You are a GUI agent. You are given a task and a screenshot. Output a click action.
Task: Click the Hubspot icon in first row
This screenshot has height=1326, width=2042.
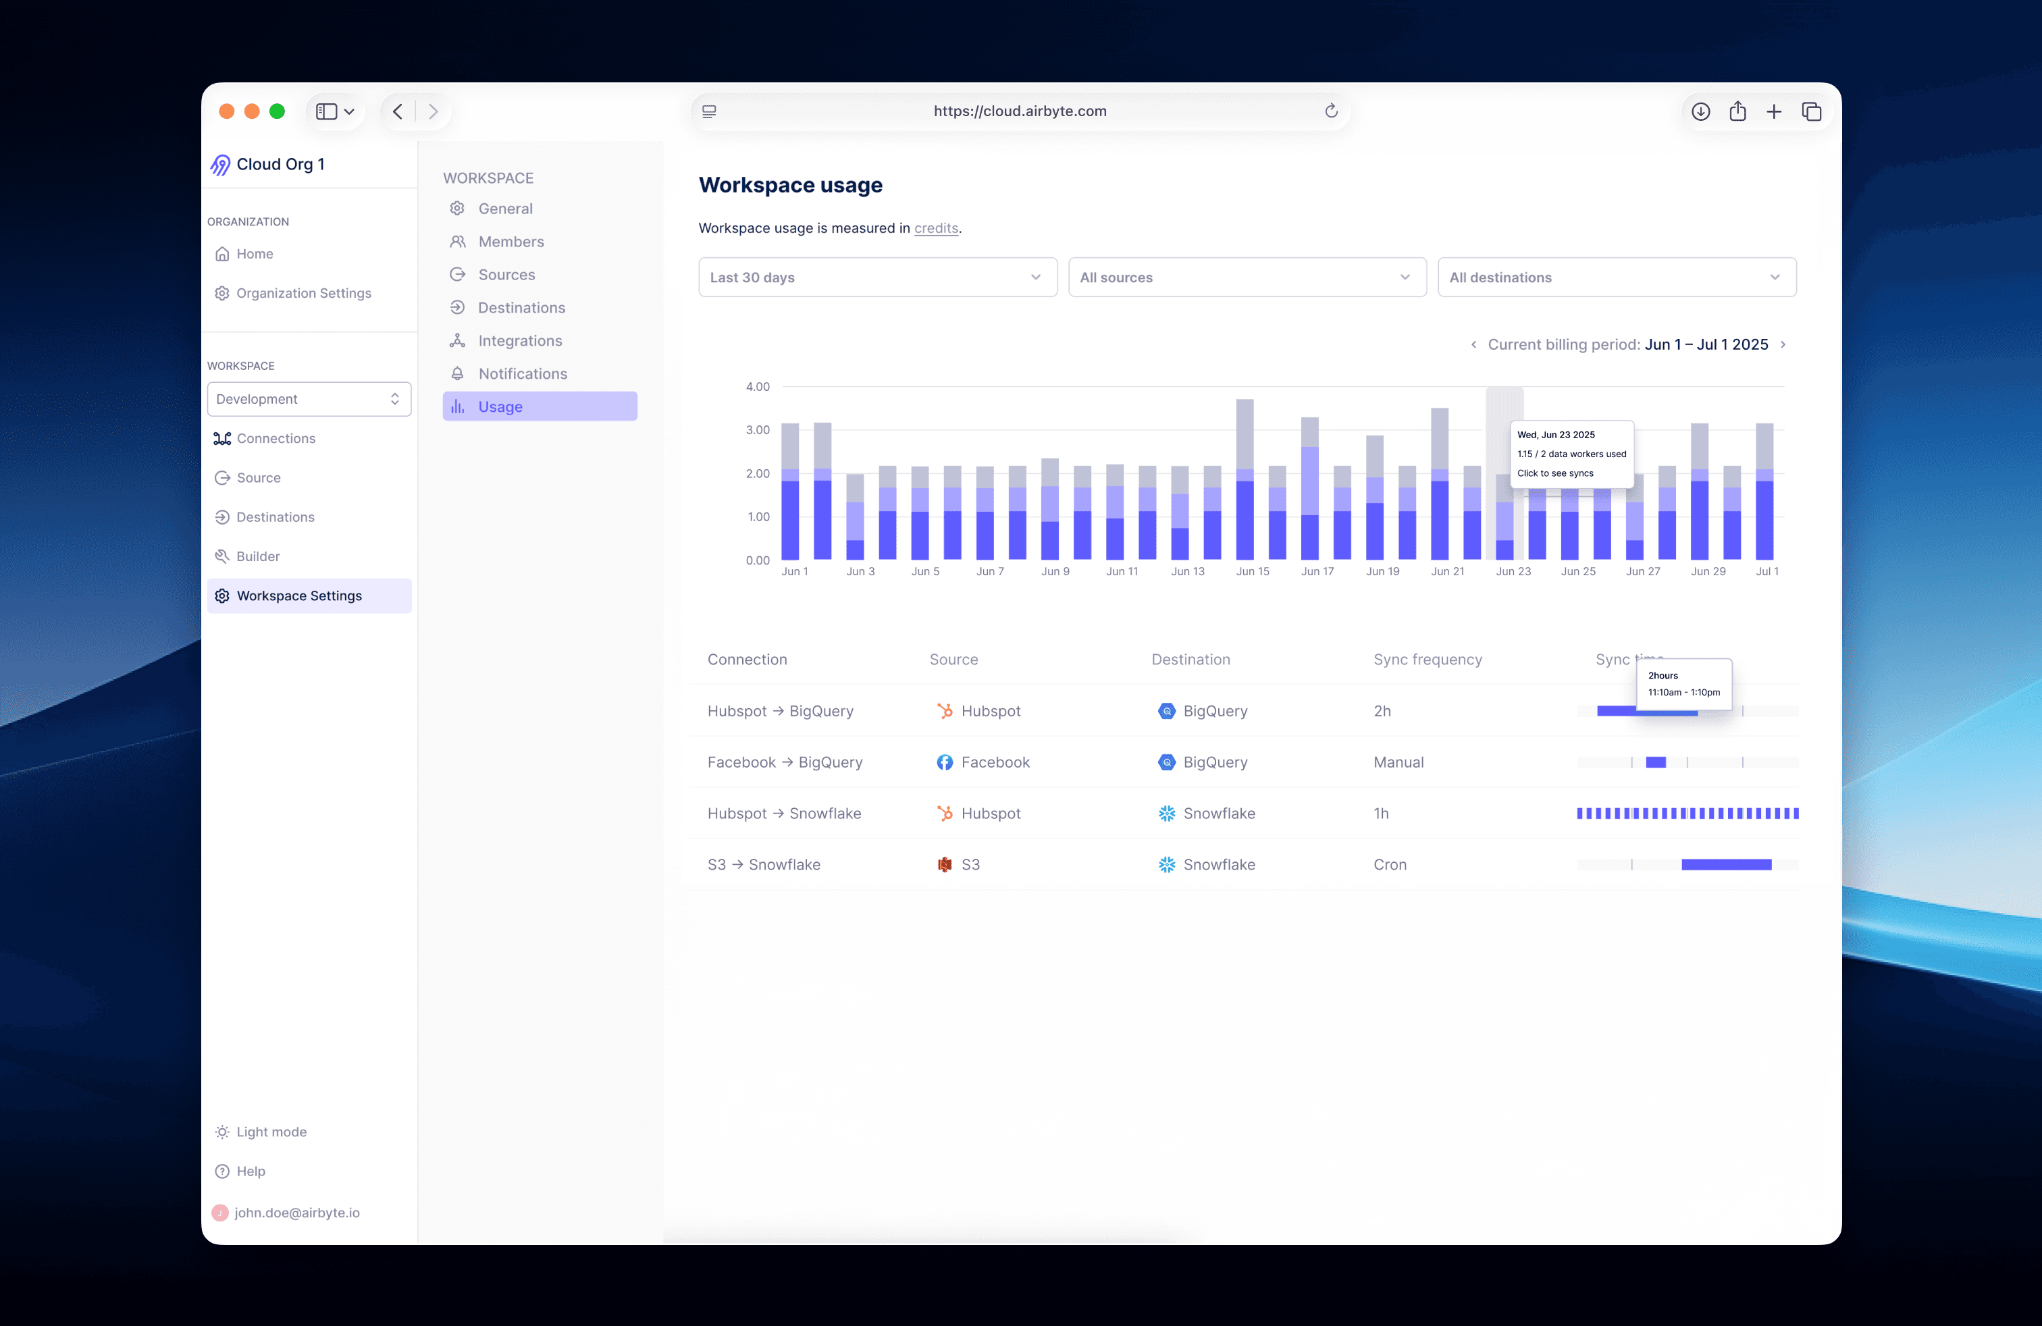pyautogui.click(x=945, y=711)
